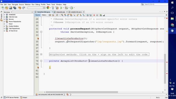
Task: Click the Shift Line Right editor icon
Action: 90,15
